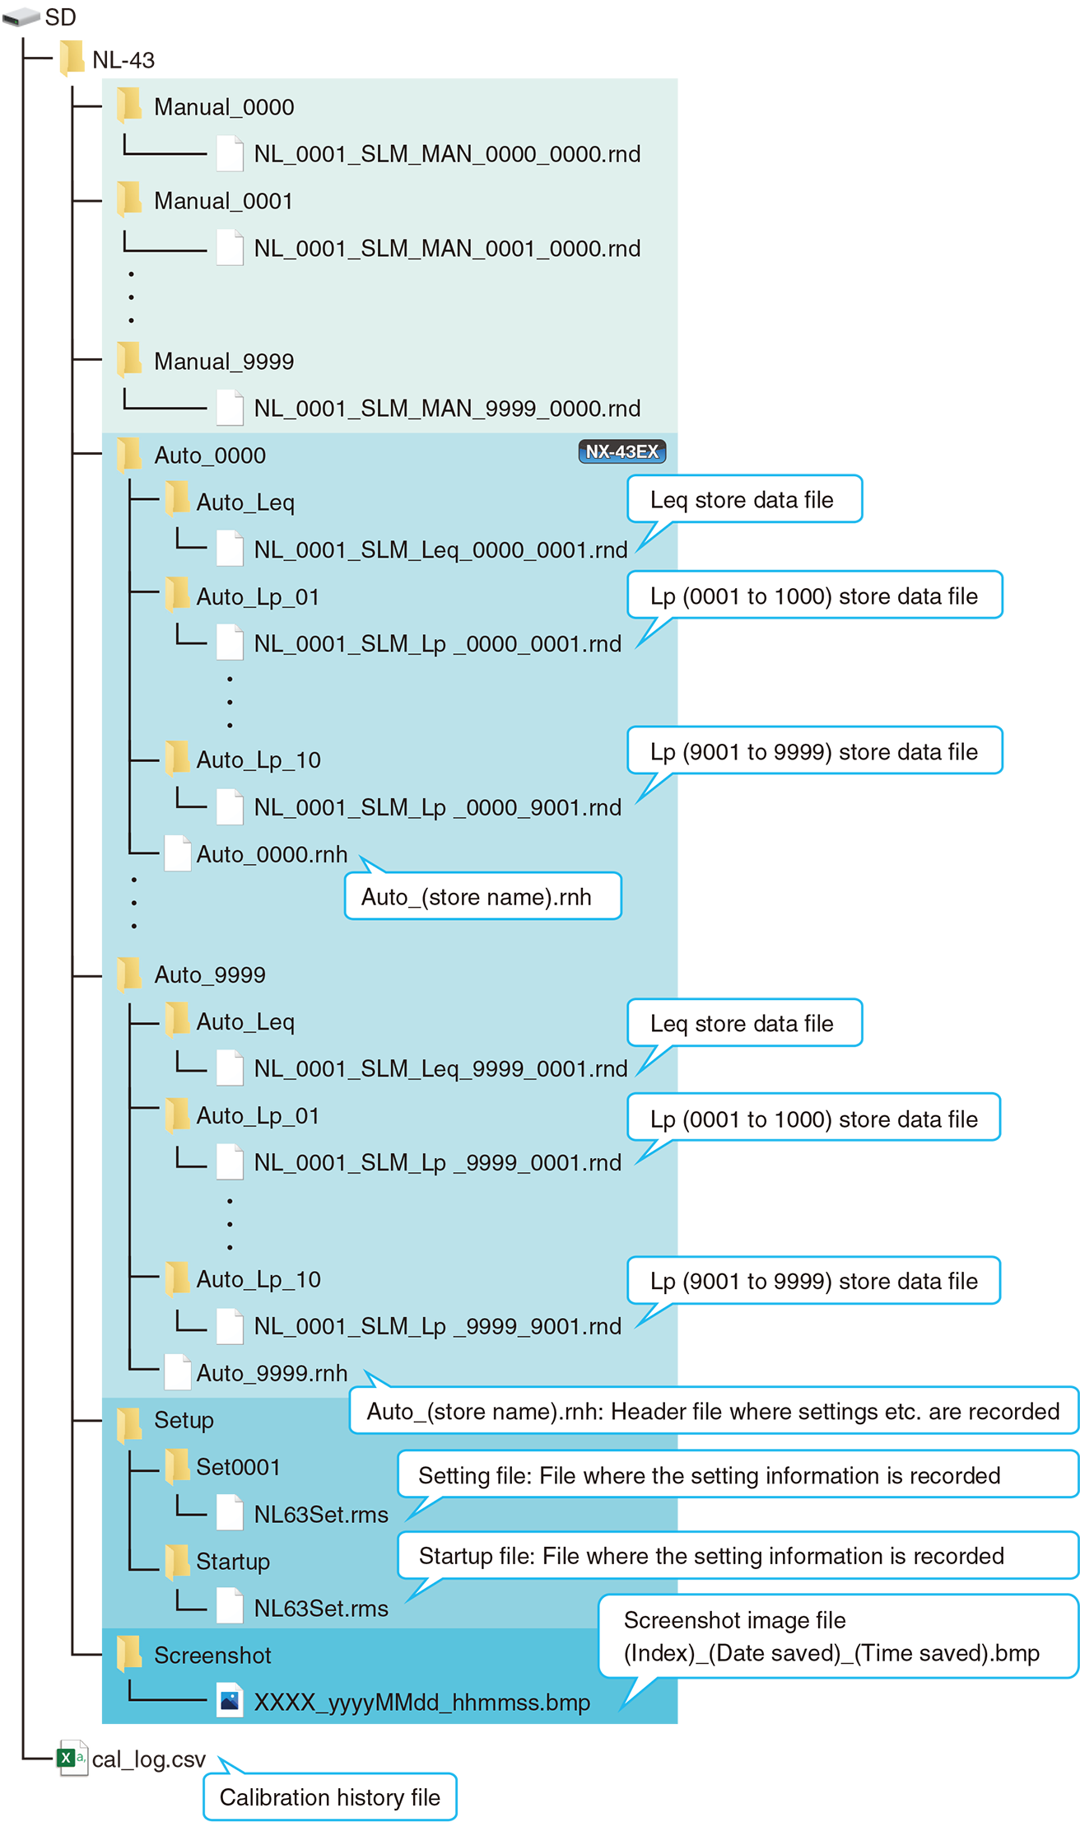
Task: Click the short Auto_(store name).rnh callout
Action: [x=482, y=896]
